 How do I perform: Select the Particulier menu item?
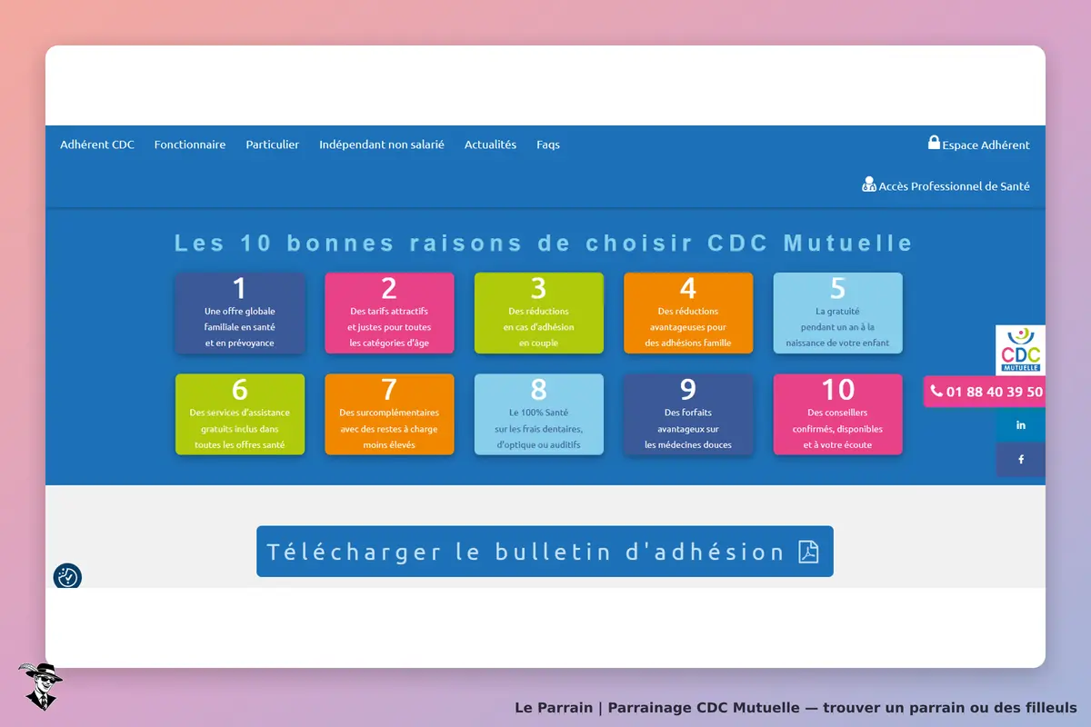[x=273, y=144]
